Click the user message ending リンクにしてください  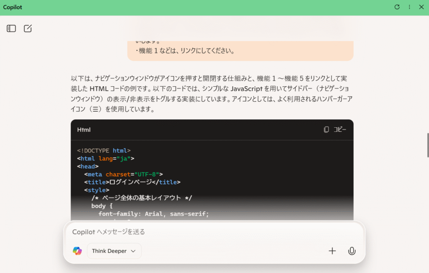(x=240, y=51)
